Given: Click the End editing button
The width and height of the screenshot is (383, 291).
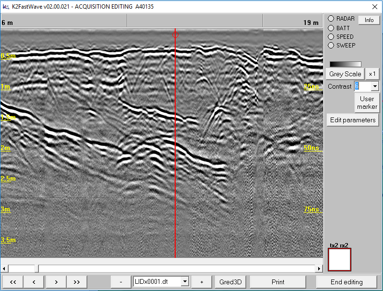Looking at the screenshot, I should (347, 282).
